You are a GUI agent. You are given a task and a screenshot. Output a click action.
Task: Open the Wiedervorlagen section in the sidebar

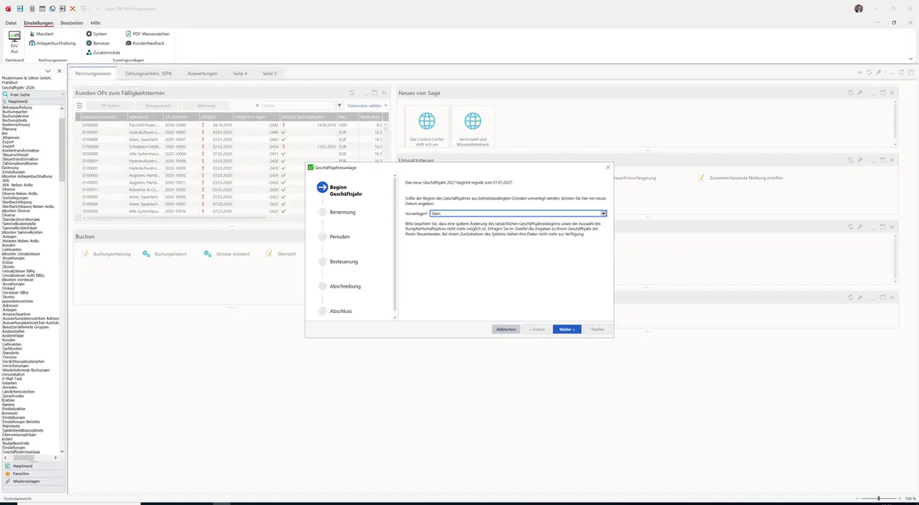point(34,481)
